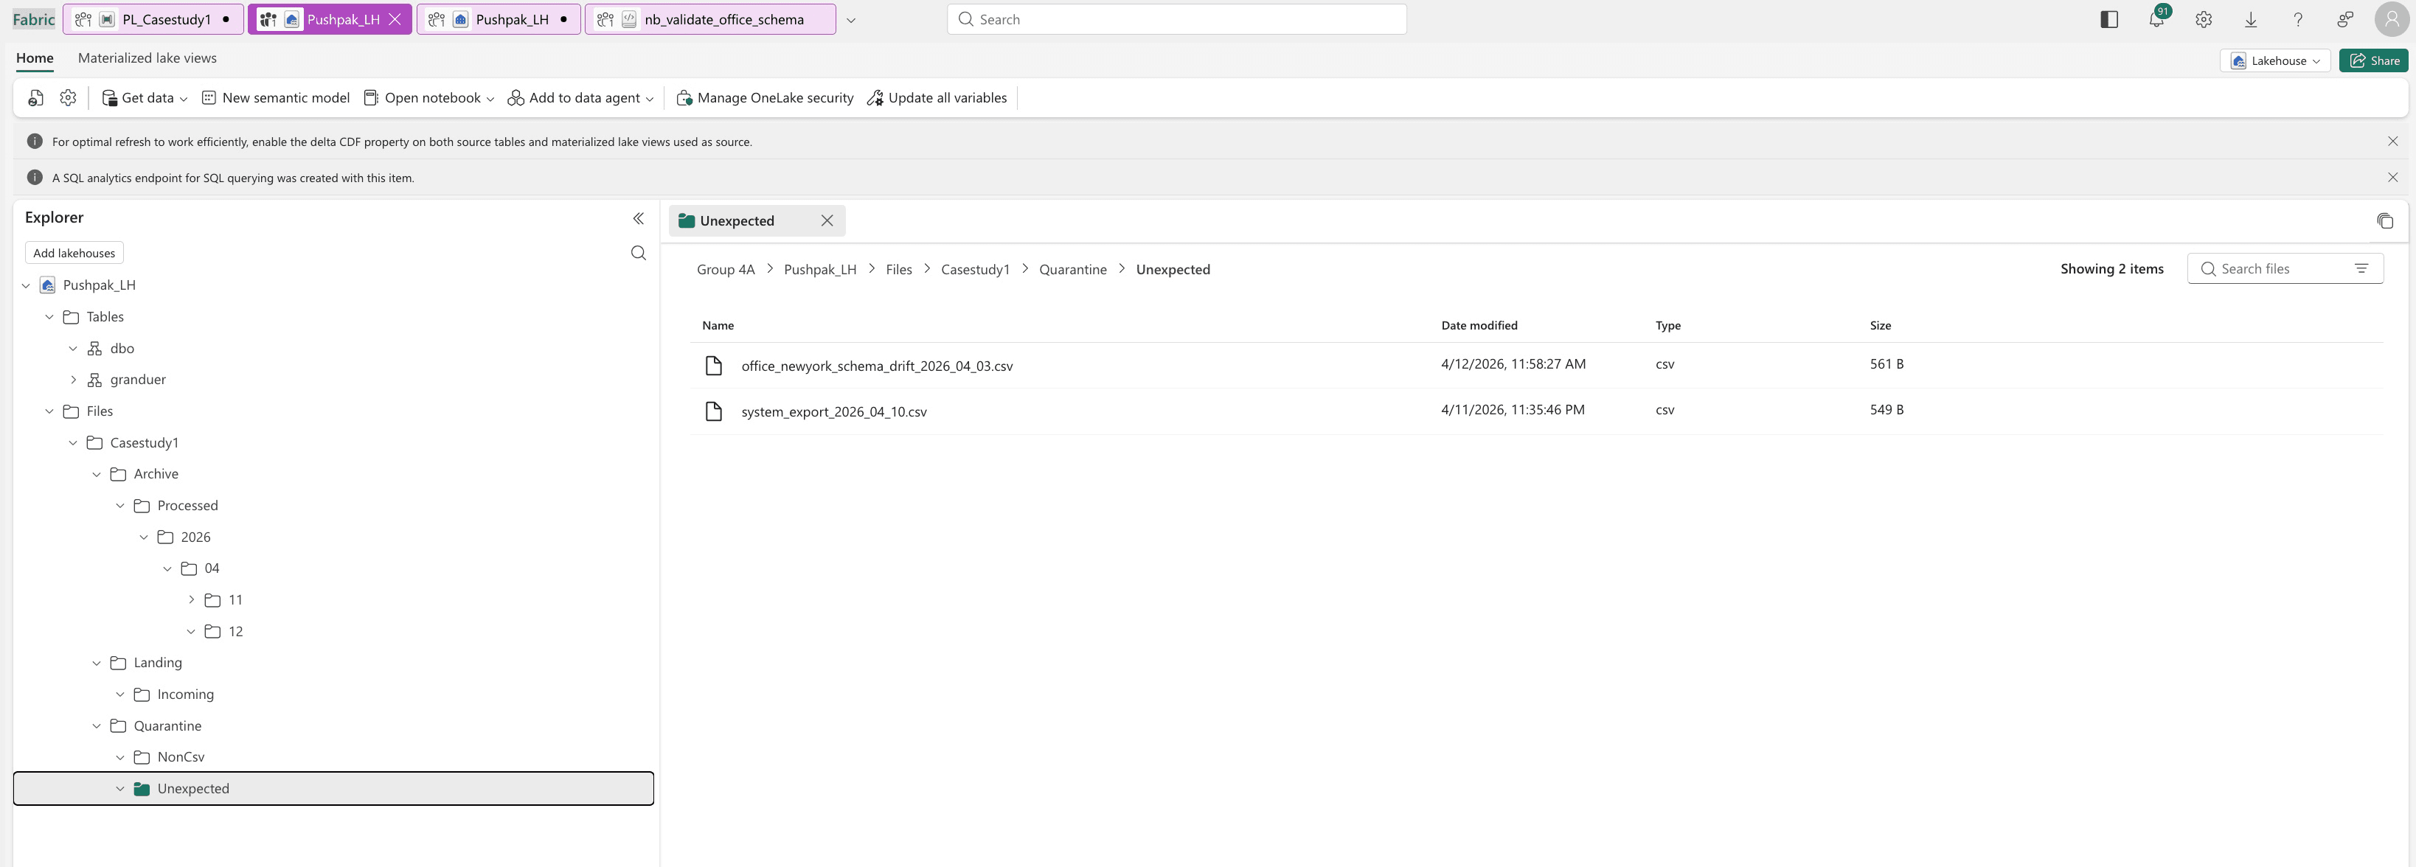Viewport: 2416px width, 867px height.
Task: Switch to the unsaved Pushpak_LH tab
Action: pyautogui.click(x=499, y=20)
